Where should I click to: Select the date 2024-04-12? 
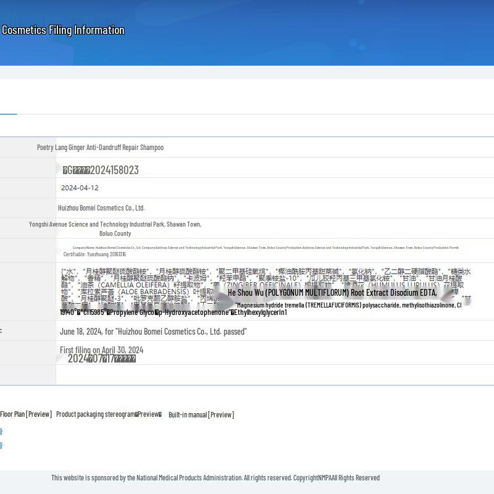point(80,188)
